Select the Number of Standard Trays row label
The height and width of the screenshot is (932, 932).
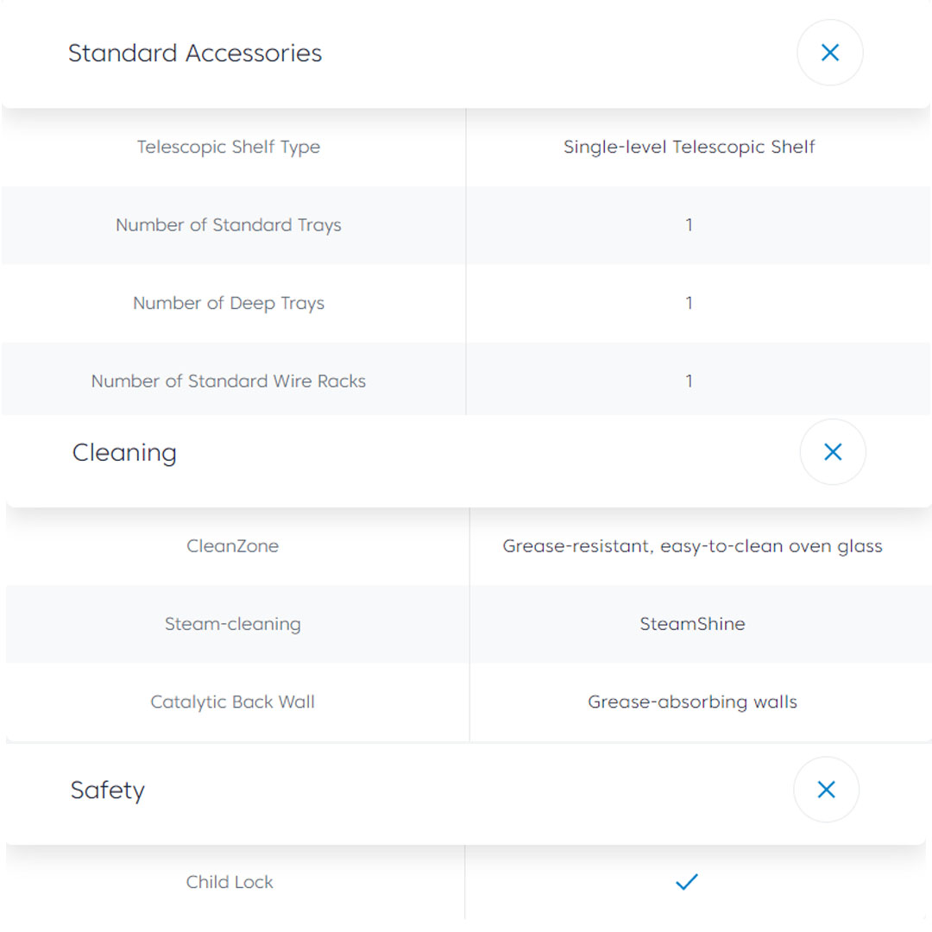229,225
